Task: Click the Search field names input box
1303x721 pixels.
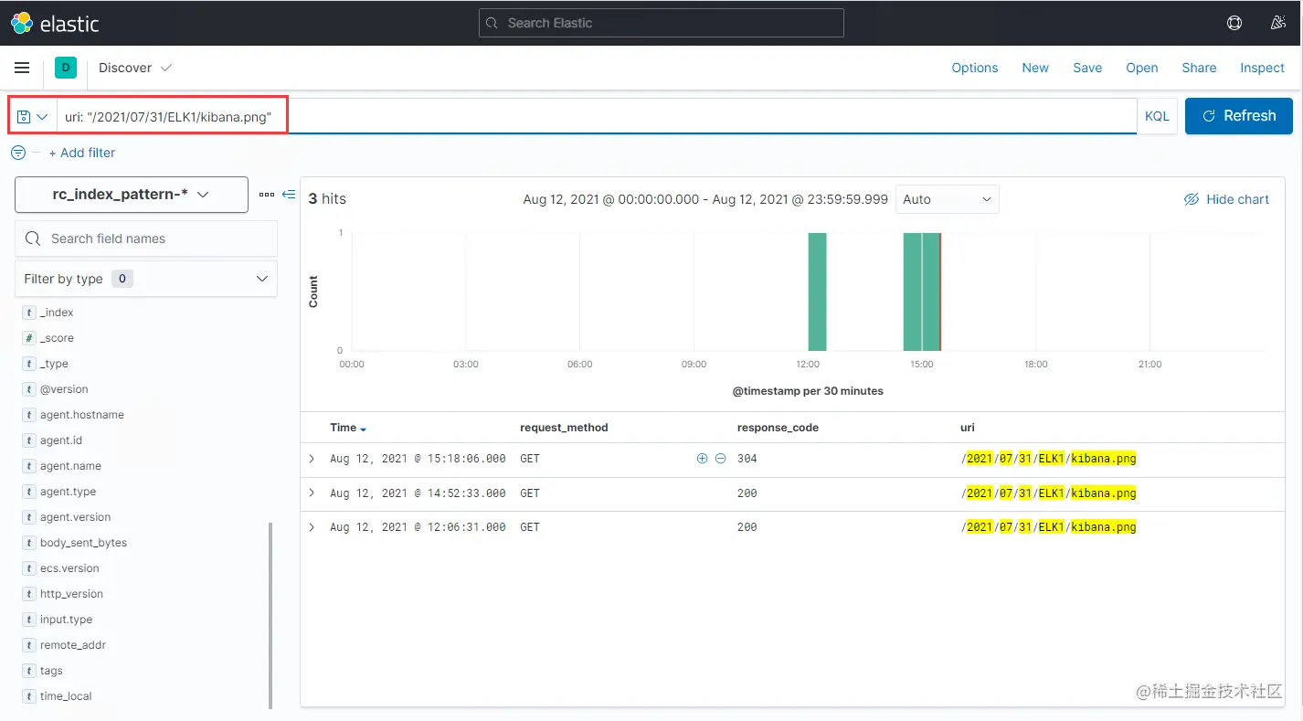Action: pyautogui.click(x=146, y=239)
